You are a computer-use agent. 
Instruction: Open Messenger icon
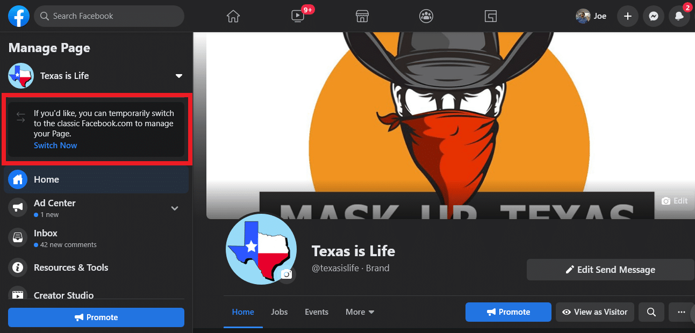pos(654,16)
